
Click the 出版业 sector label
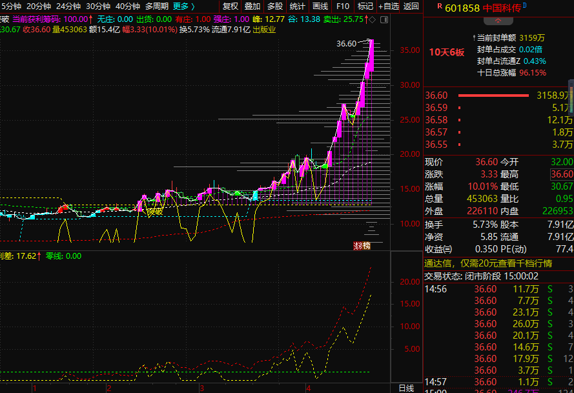263,30
